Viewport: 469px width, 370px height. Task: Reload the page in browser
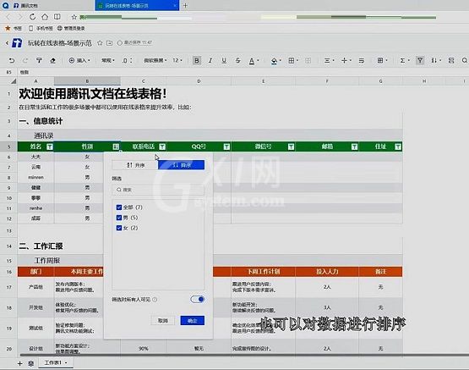tap(32, 17)
